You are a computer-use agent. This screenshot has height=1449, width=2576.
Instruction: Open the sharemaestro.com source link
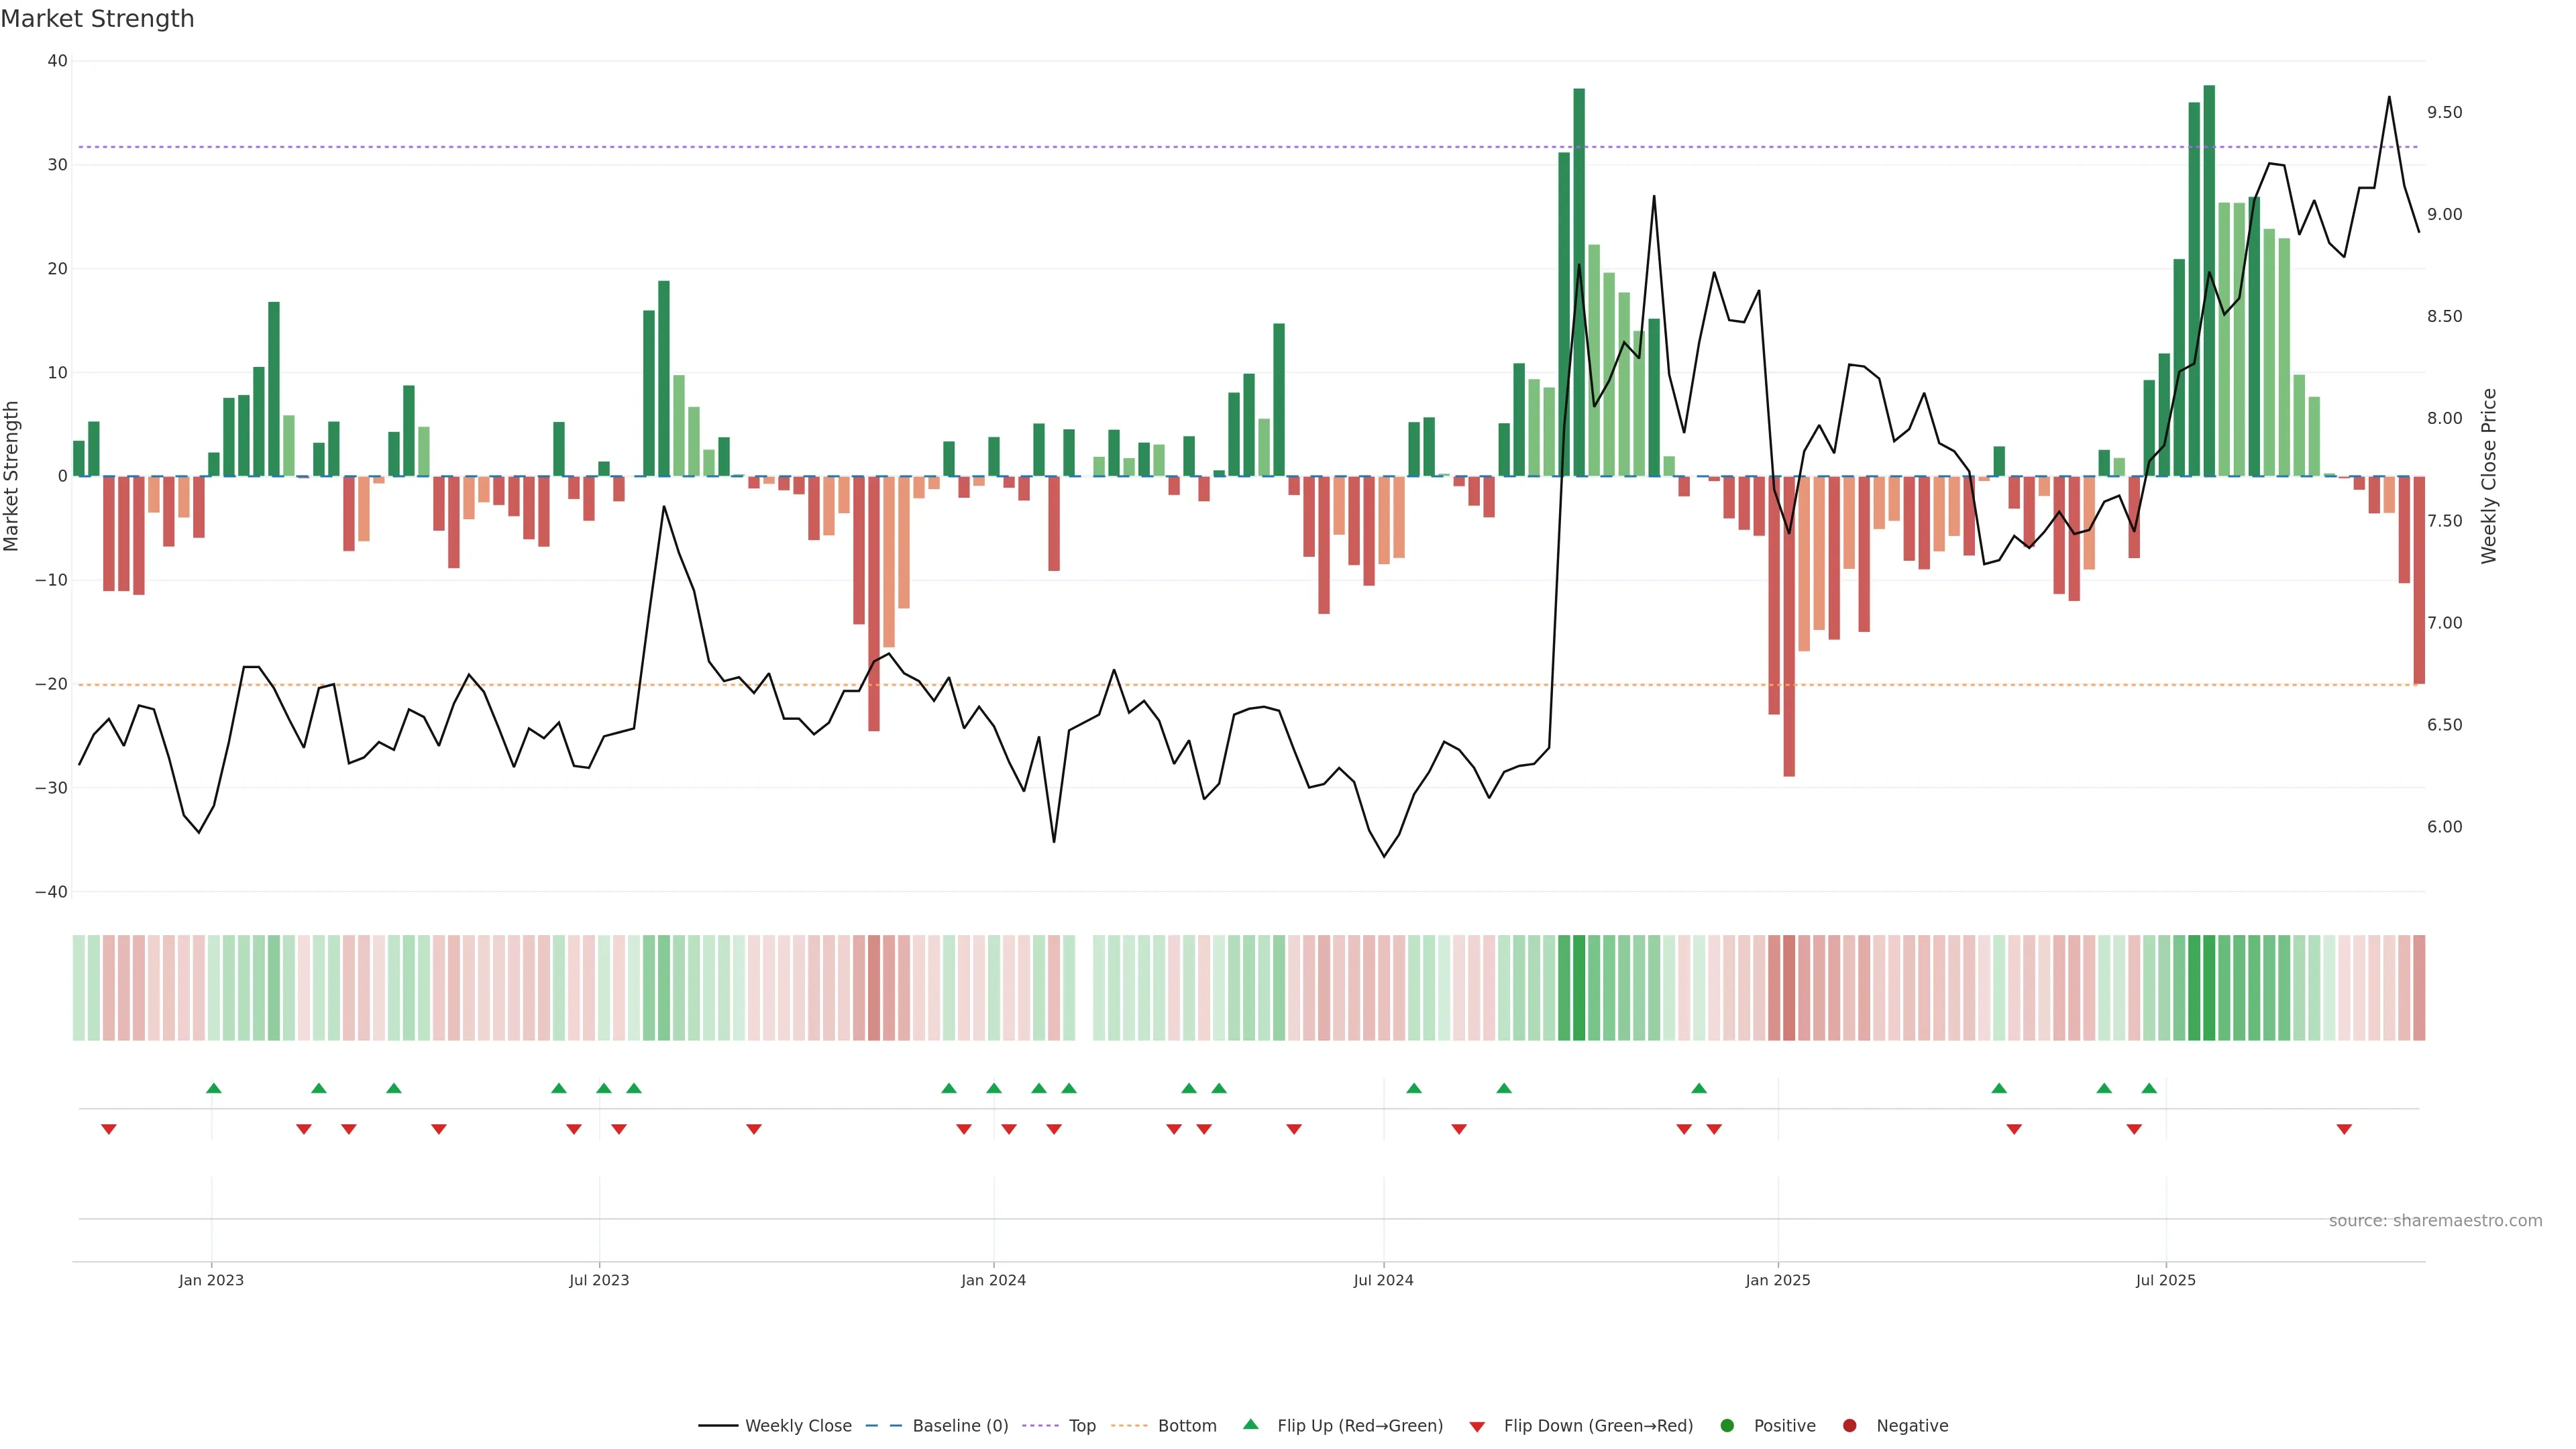[x=2435, y=1221]
